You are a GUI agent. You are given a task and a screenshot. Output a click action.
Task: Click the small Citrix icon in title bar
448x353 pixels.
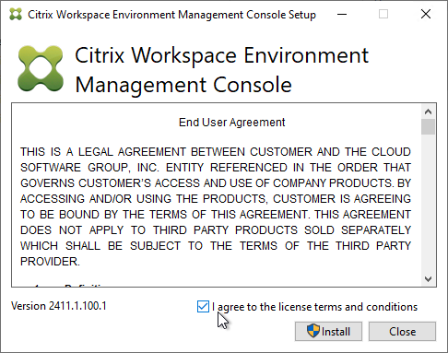click(x=16, y=14)
